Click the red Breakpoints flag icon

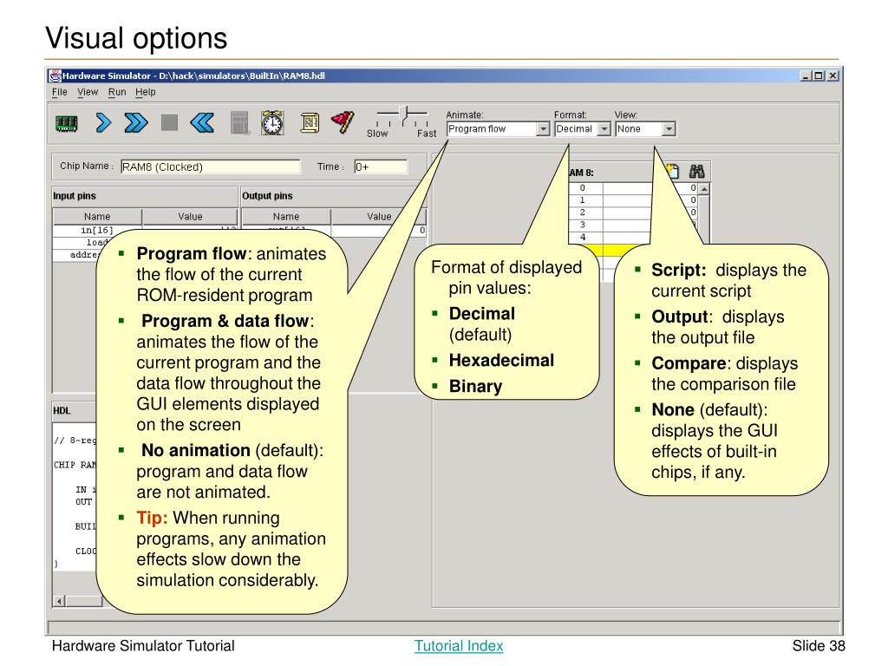pyautogui.click(x=343, y=121)
